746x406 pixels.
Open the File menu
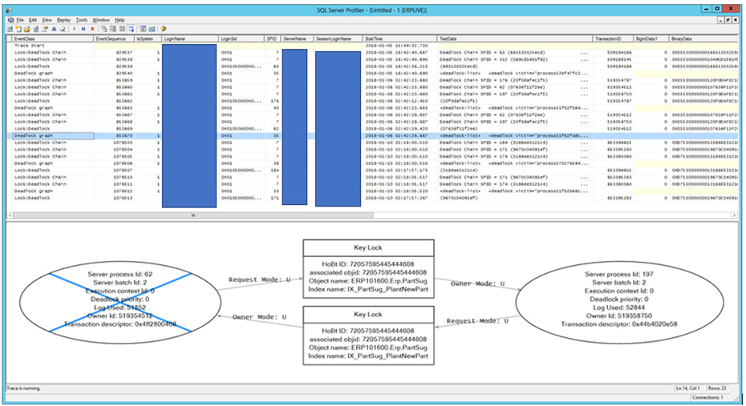(20, 20)
